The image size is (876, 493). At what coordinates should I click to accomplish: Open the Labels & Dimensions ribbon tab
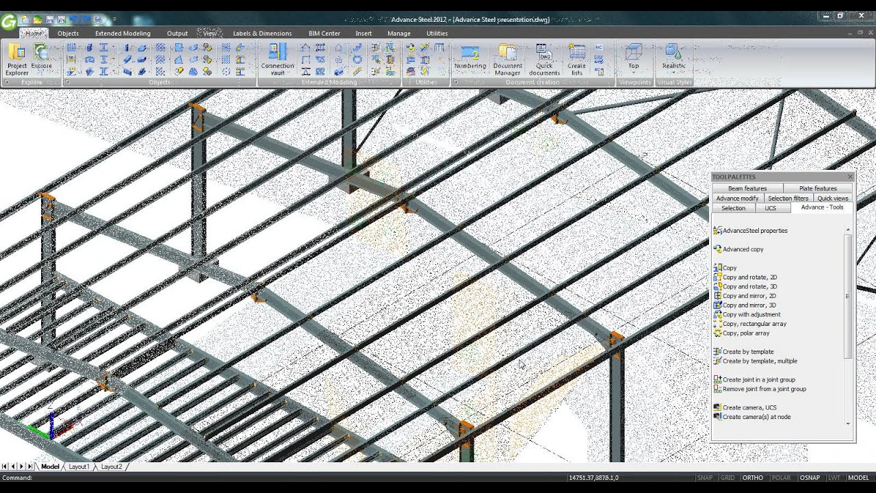(x=262, y=33)
